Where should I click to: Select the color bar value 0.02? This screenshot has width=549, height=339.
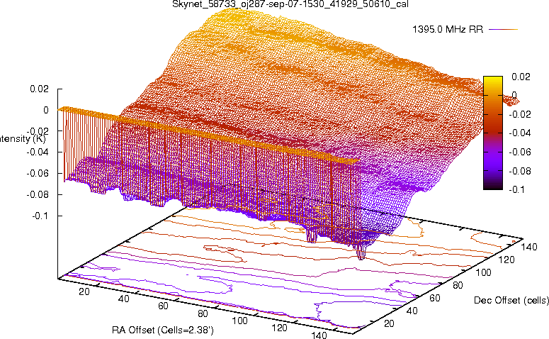coord(521,77)
